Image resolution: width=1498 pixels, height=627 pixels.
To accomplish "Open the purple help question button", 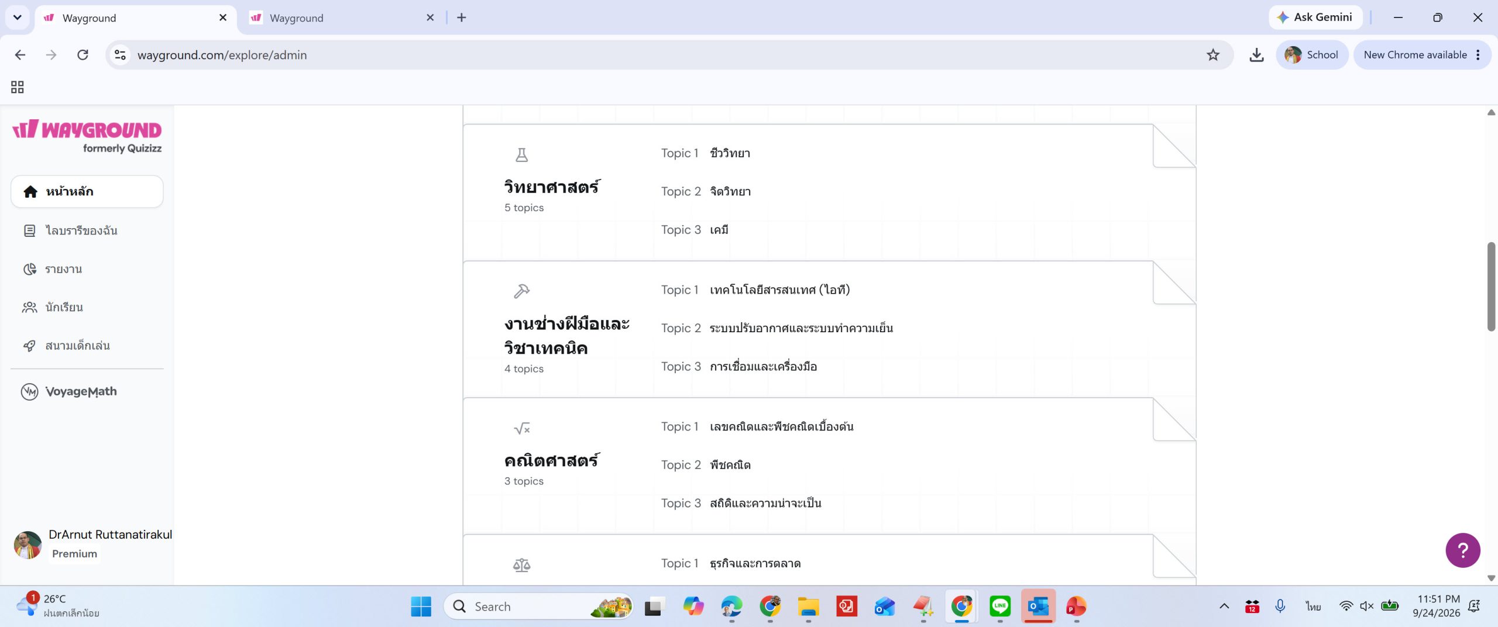I will tap(1463, 550).
